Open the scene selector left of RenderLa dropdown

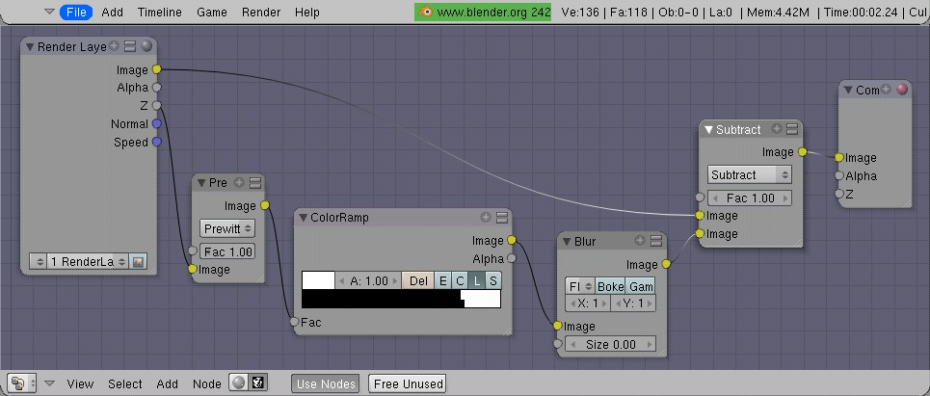(x=38, y=261)
